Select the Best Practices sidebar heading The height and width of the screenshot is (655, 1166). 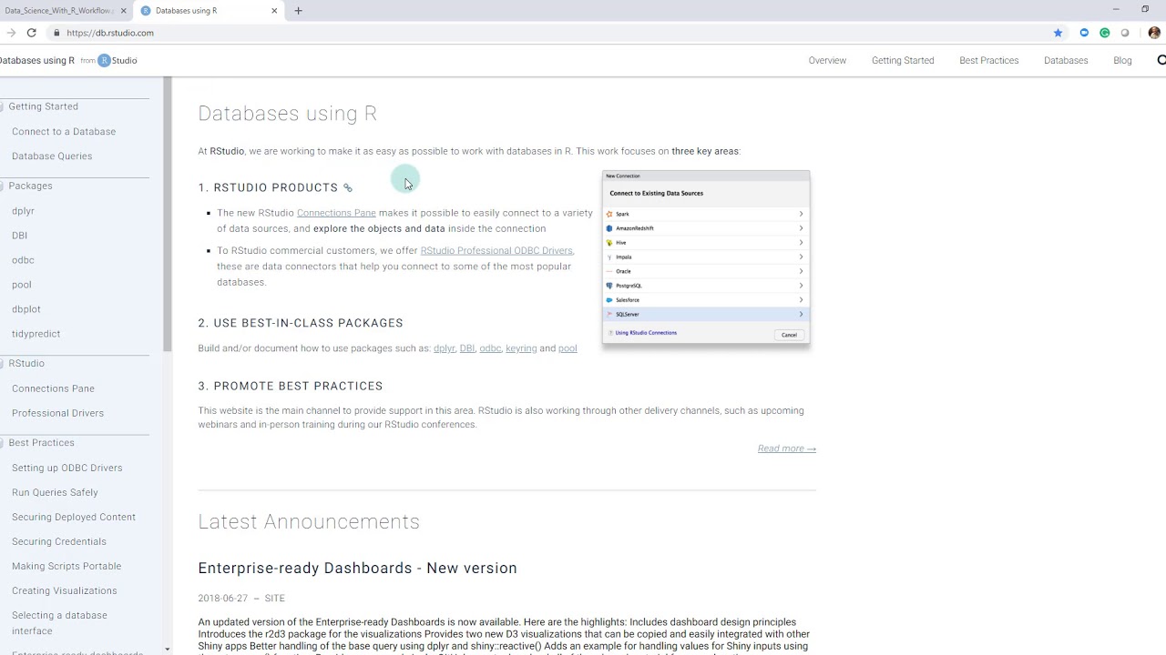41,442
